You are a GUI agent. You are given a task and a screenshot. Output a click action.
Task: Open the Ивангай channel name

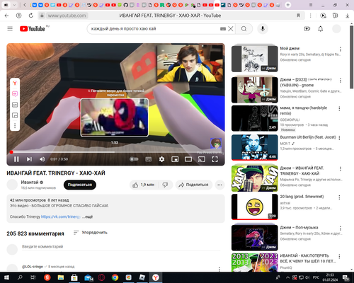(30, 183)
